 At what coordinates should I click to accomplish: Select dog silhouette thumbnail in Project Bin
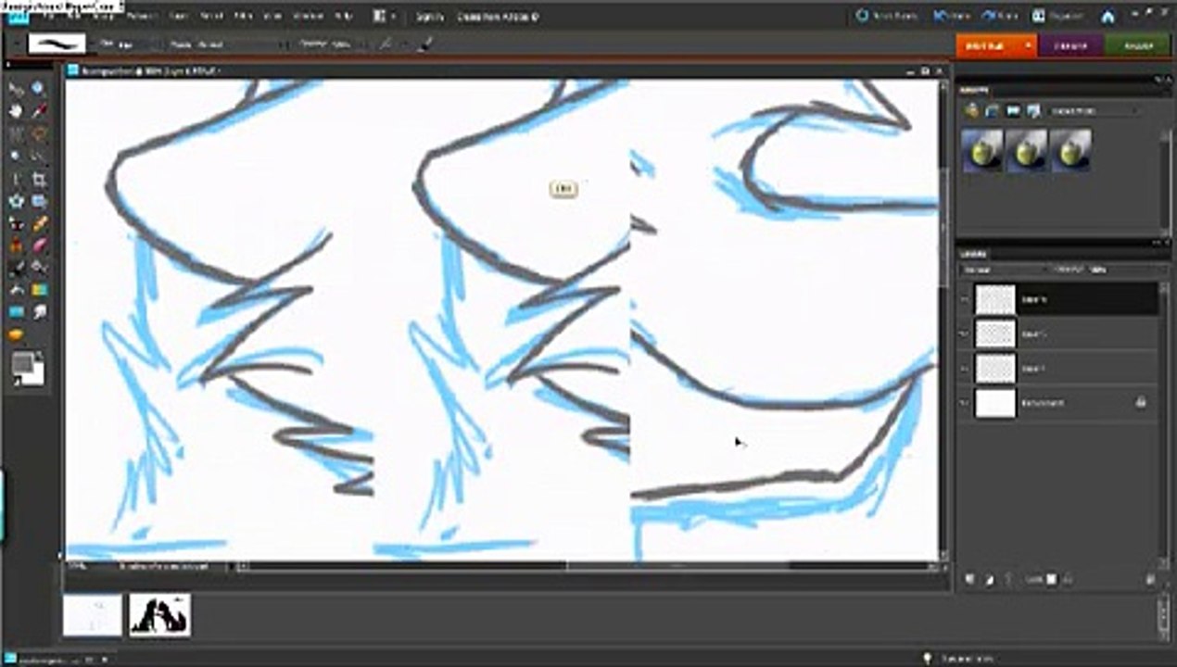[159, 615]
